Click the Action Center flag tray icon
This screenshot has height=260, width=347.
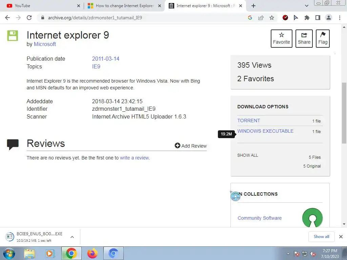click(x=296, y=254)
